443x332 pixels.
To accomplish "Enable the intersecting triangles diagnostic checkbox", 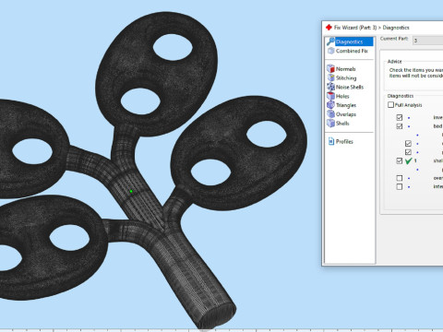I will [x=400, y=186].
